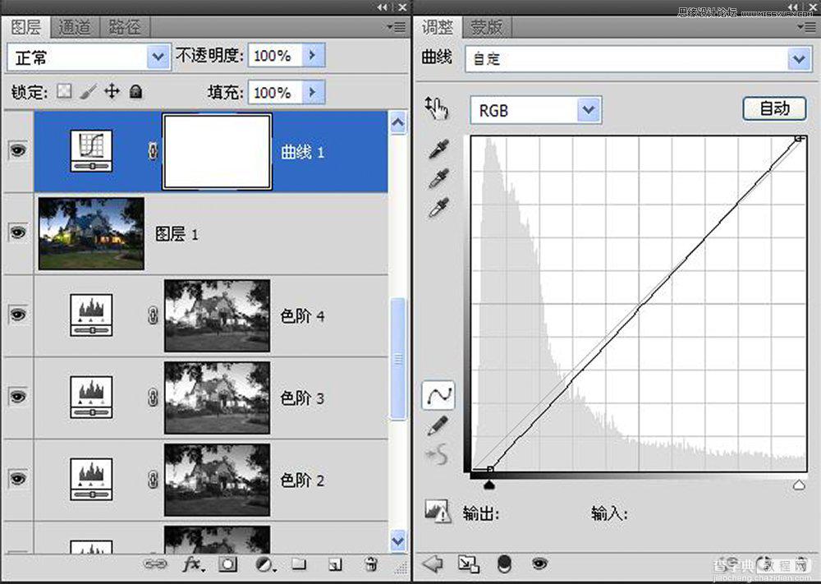
Task: Switch to the 蒙版 tab
Action: [x=487, y=27]
